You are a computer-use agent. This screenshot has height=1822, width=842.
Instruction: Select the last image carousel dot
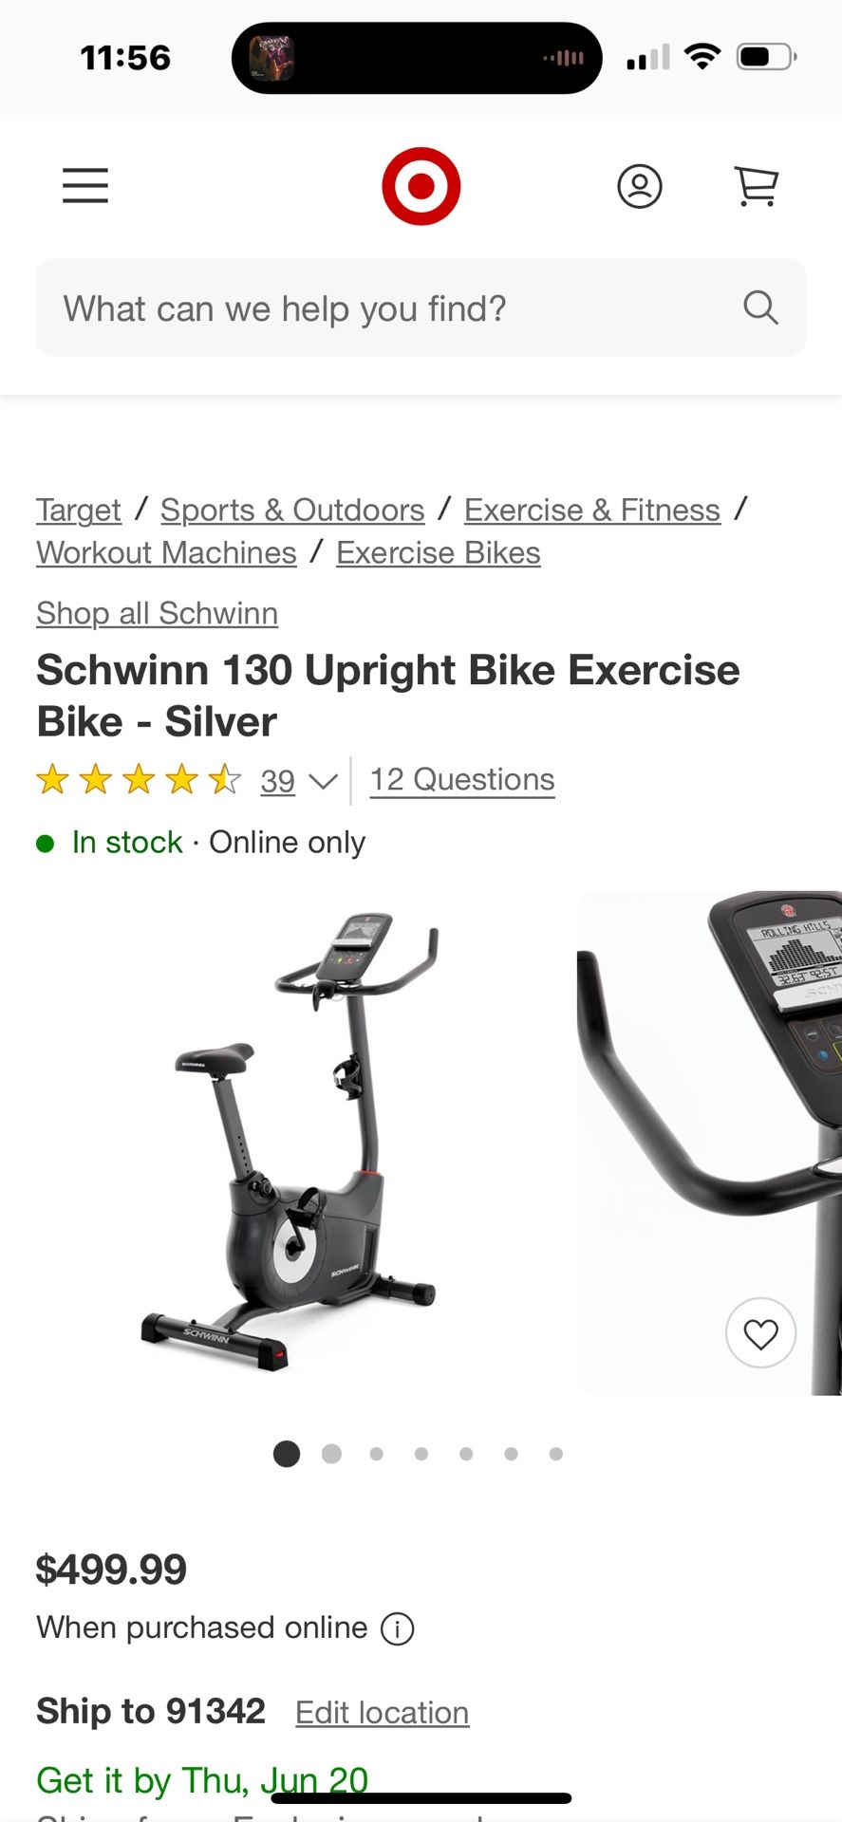coord(556,1454)
